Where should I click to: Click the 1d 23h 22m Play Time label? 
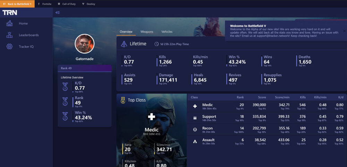pos(175,44)
